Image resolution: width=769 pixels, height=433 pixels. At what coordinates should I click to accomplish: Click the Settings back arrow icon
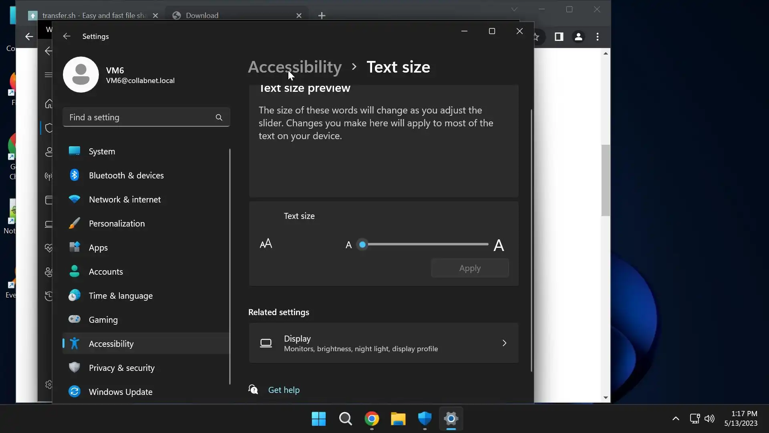coord(67,36)
